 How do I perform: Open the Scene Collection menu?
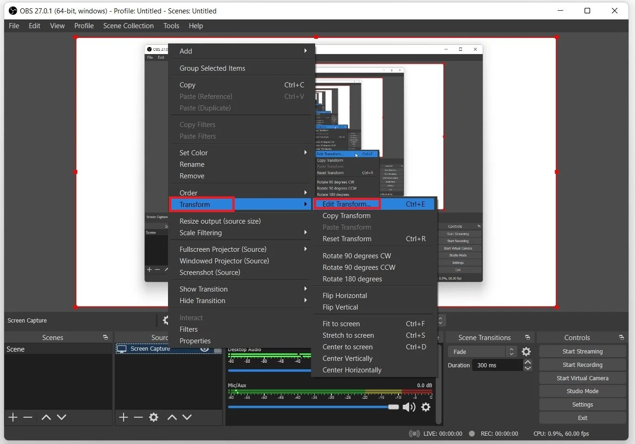point(128,26)
